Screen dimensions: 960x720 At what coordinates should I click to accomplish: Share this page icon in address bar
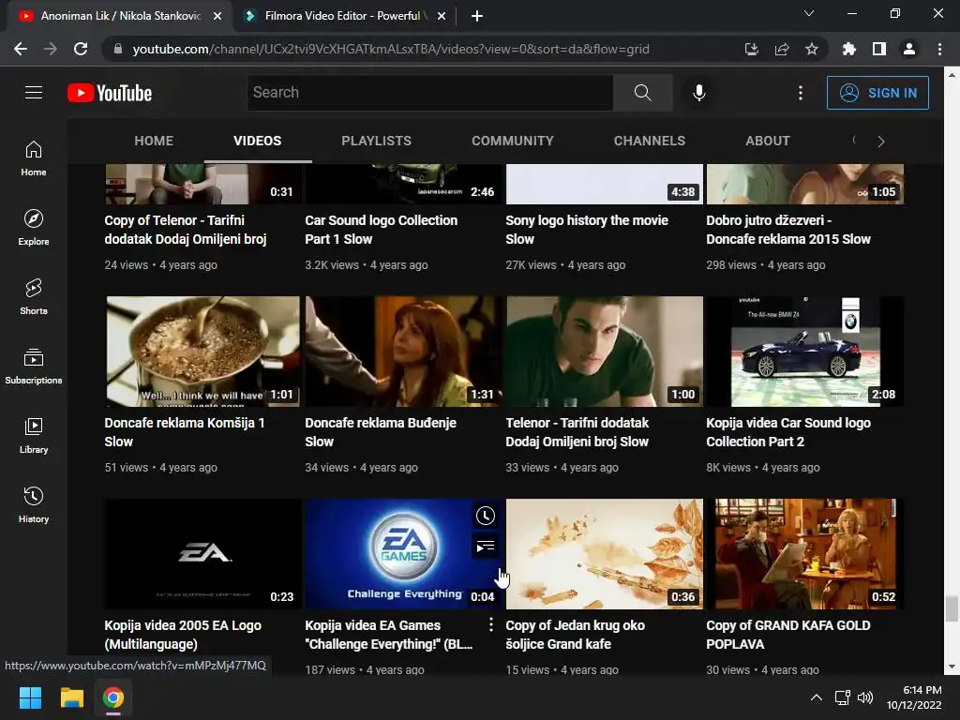pos(782,49)
